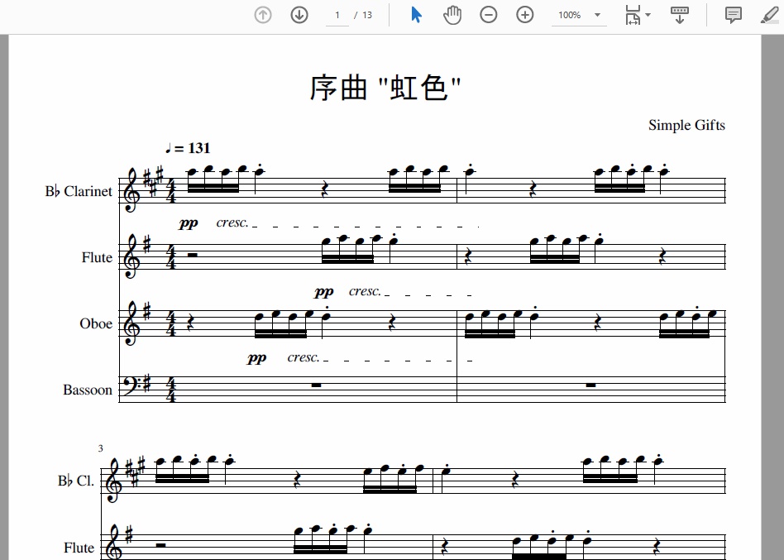Click the tempo marking 131
Image resolution: width=784 pixels, height=560 pixels.
coord(199,148)
